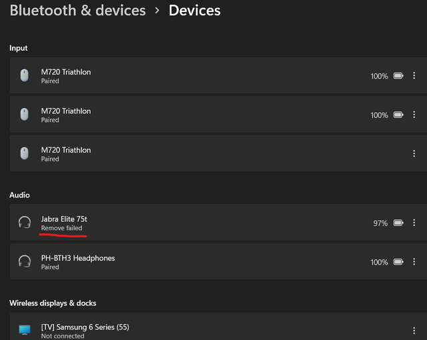Select the PH-BTH3 Headphones device name
The width and height of the screenshot is (427, 340).
click(77, 258)
